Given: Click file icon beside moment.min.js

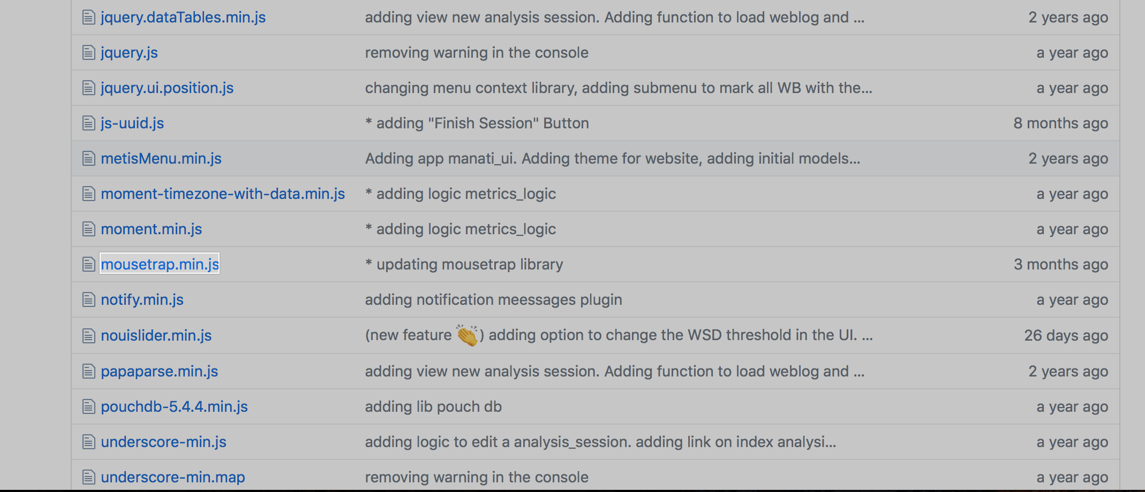Looking at the screenshot, I should [89, 229].
